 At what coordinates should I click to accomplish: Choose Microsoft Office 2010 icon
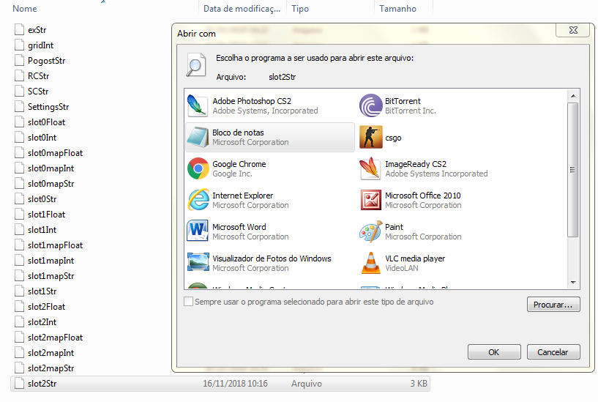pyautogui.click(x=370, y=200)
